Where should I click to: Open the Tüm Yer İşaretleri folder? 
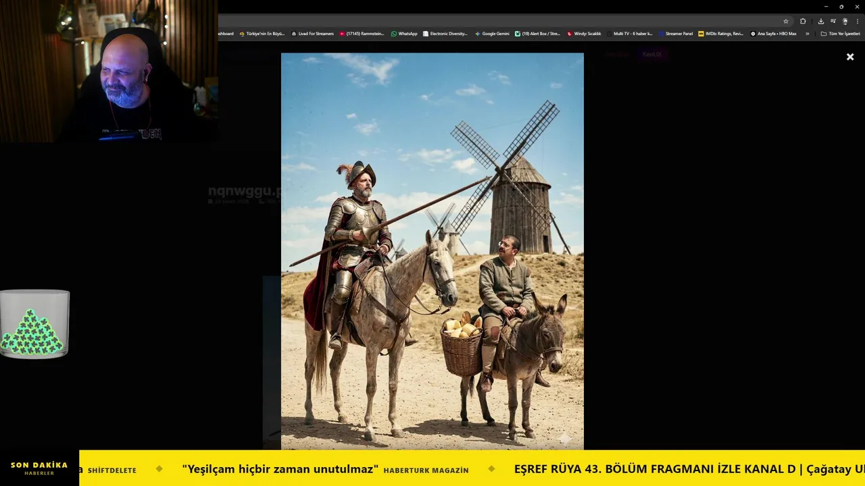pyautogui.click(x=841, y=34)
